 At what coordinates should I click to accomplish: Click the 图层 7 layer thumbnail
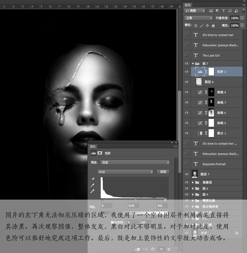[x=195, y=174]
